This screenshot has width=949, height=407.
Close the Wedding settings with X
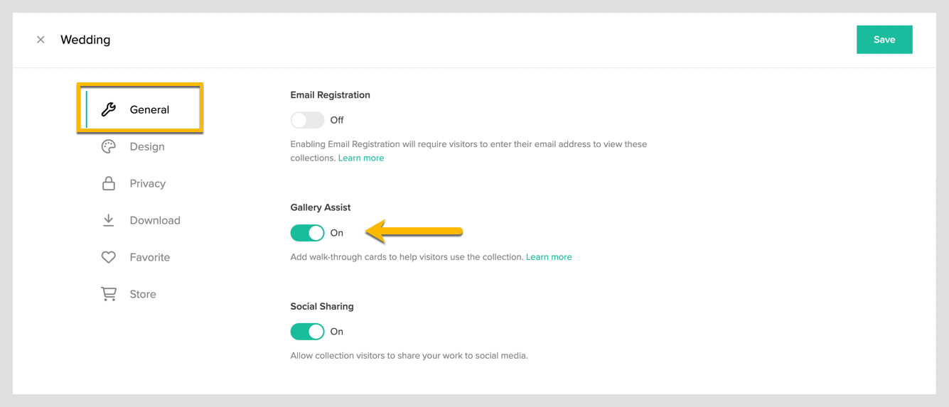41,40
